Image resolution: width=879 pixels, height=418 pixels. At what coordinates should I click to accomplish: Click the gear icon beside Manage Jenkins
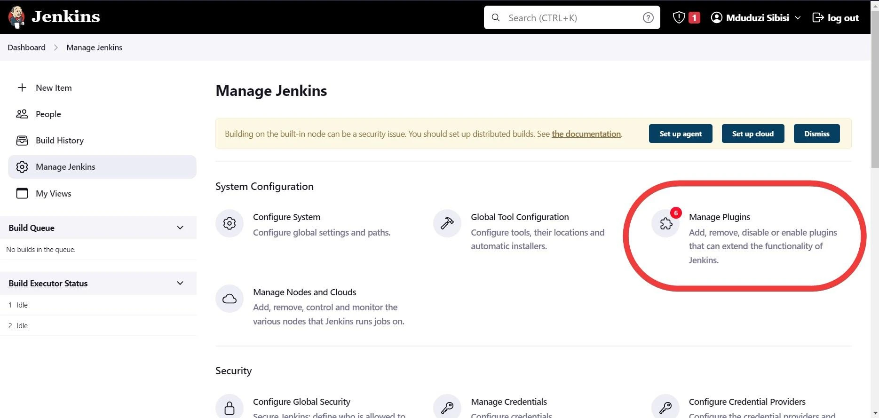click(x=22, y=167)
